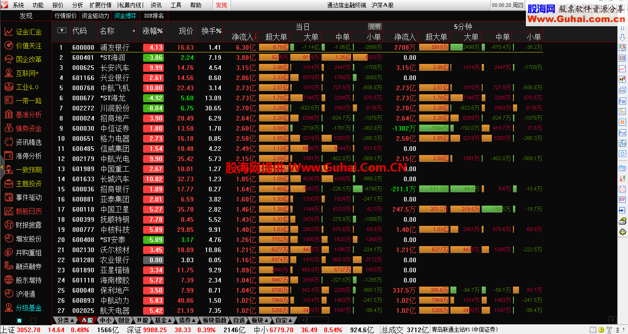
Task: Click the 说明 button
Action: pos(374,27)
